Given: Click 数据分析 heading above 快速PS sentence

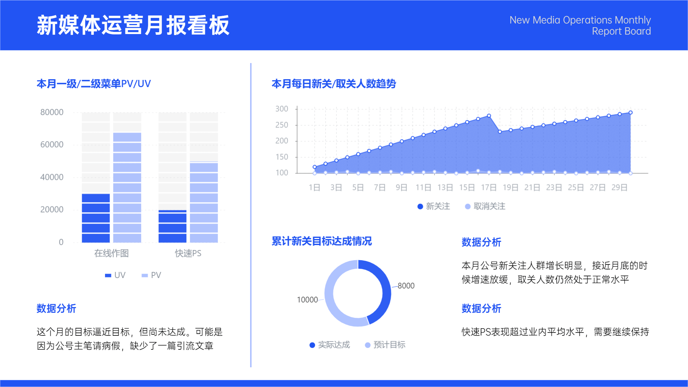Looking at the screenshot, I should point(481,309).
